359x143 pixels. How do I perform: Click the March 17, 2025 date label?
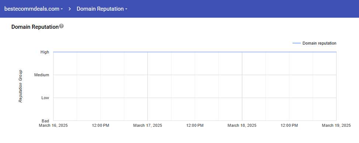coord(148,125)
